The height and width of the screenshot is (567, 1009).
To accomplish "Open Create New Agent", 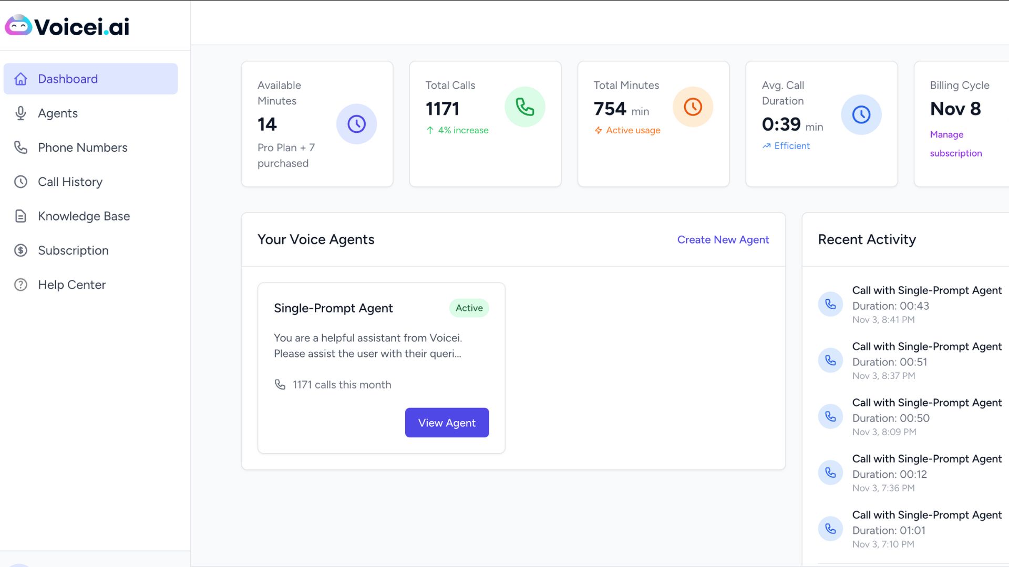I will point(723,239).
